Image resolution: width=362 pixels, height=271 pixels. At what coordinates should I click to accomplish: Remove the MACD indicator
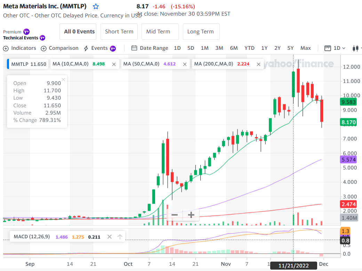click(x=110, y=237)
